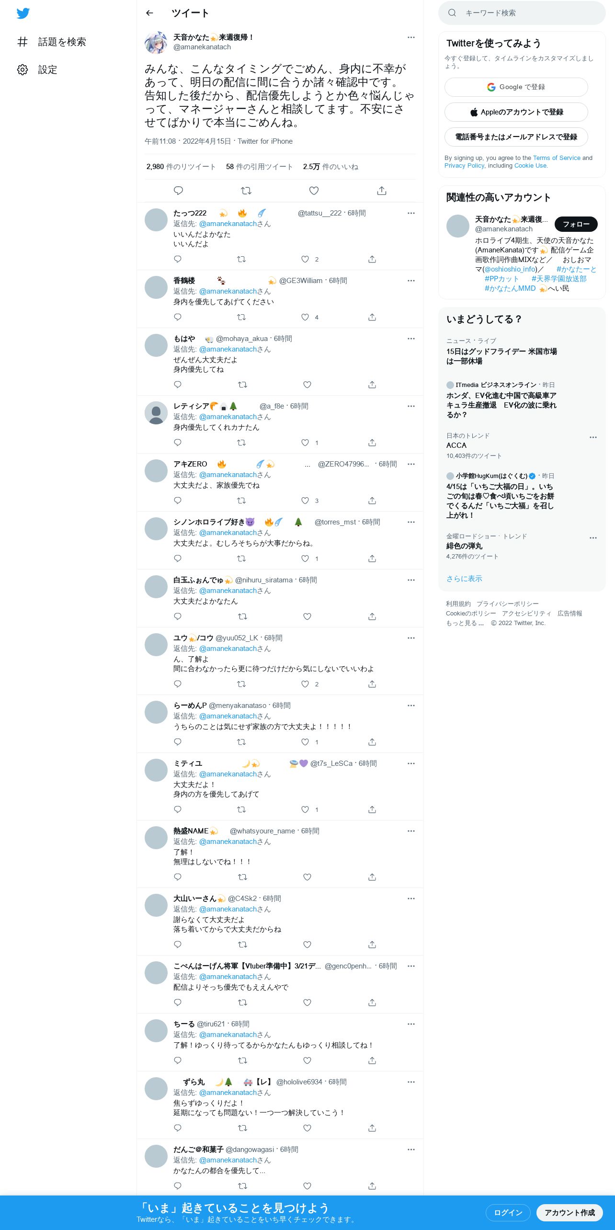Image resolution: width=615 pixels, height=1230 pixels.
Task: Open more options on the main tweet
Action: (411, 37)
